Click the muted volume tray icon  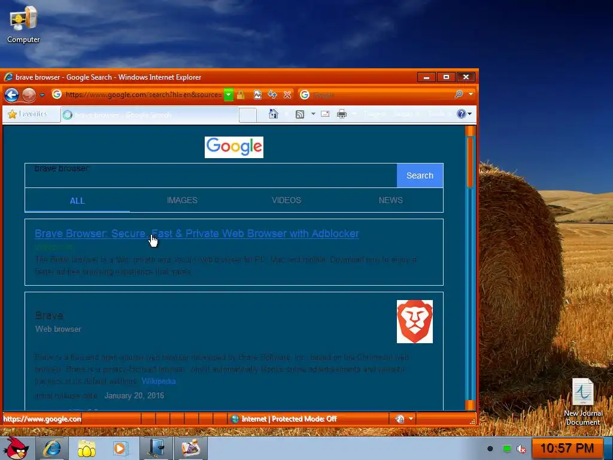521,449
